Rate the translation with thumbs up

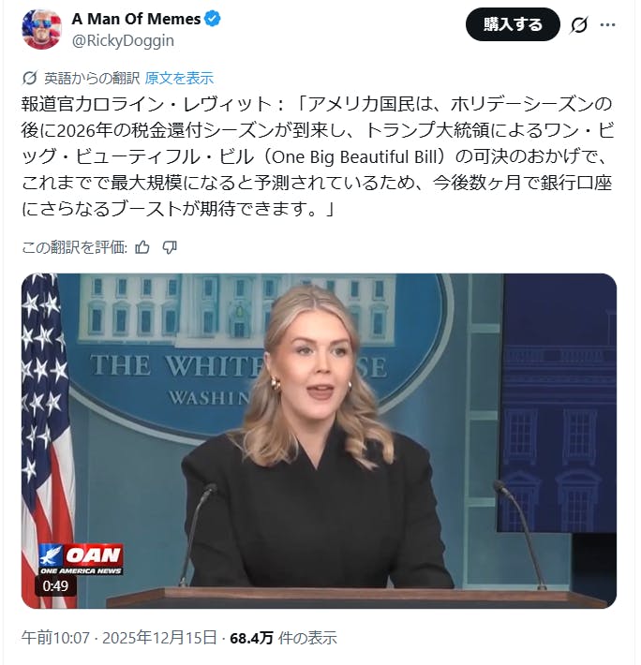click(142, 247)
